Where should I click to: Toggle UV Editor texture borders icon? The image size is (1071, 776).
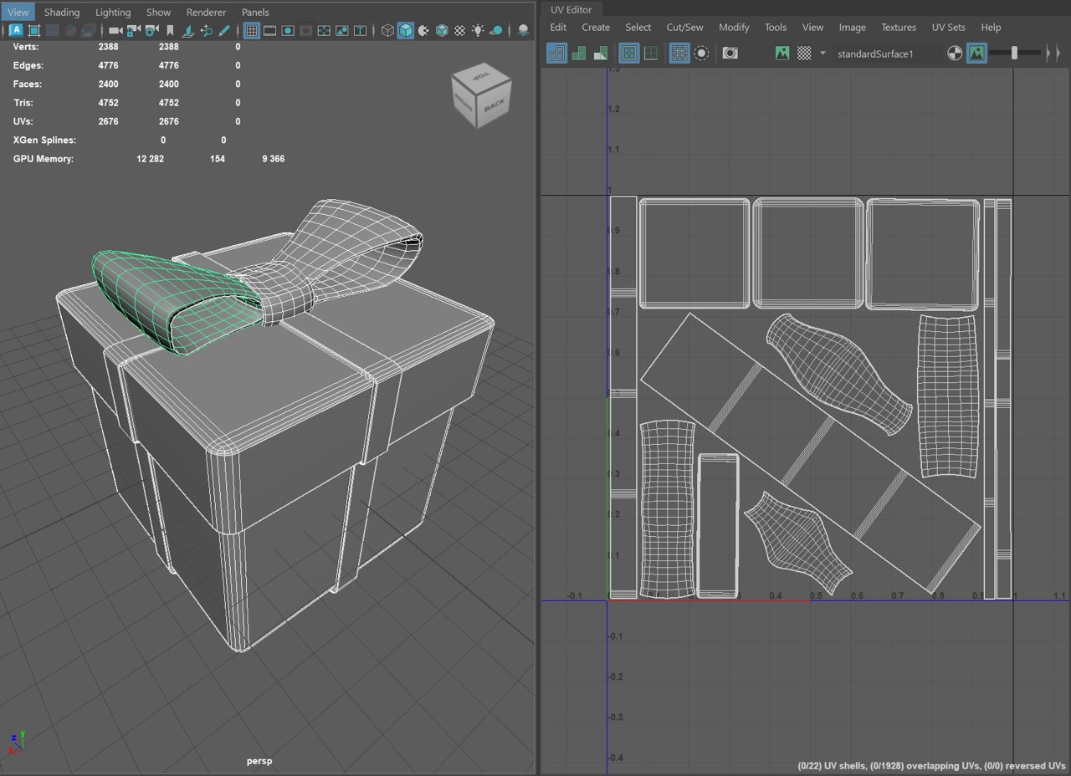coord(628,54)
